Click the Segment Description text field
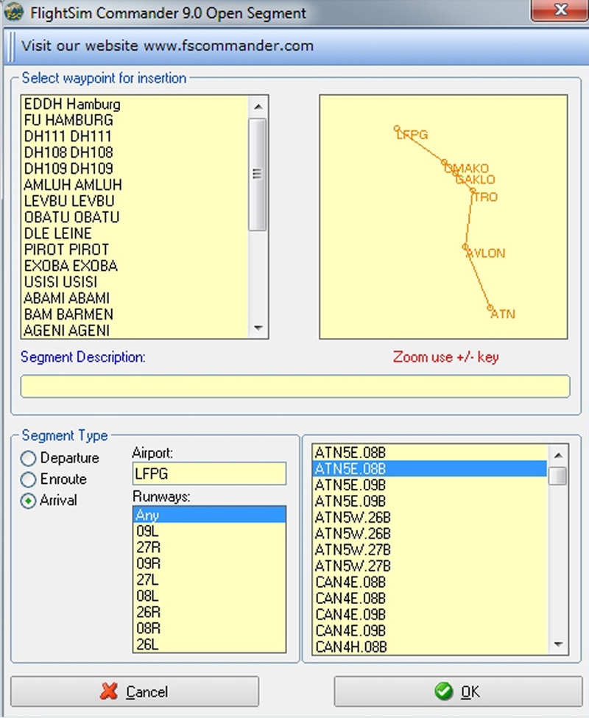Viewport: 589px width, 718px height. tap(295, 386)
